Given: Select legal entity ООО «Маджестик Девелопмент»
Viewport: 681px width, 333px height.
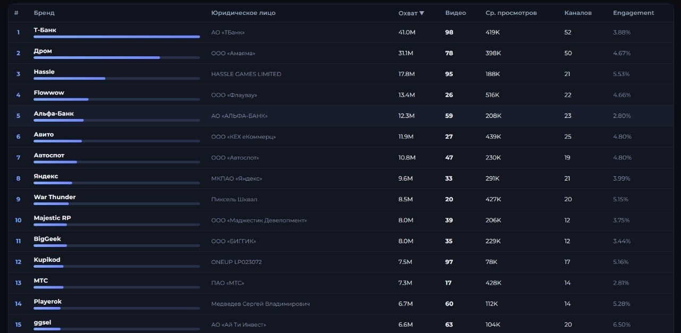Looking at the screenshot, I should pyautogui.click(x=259, y=220).
